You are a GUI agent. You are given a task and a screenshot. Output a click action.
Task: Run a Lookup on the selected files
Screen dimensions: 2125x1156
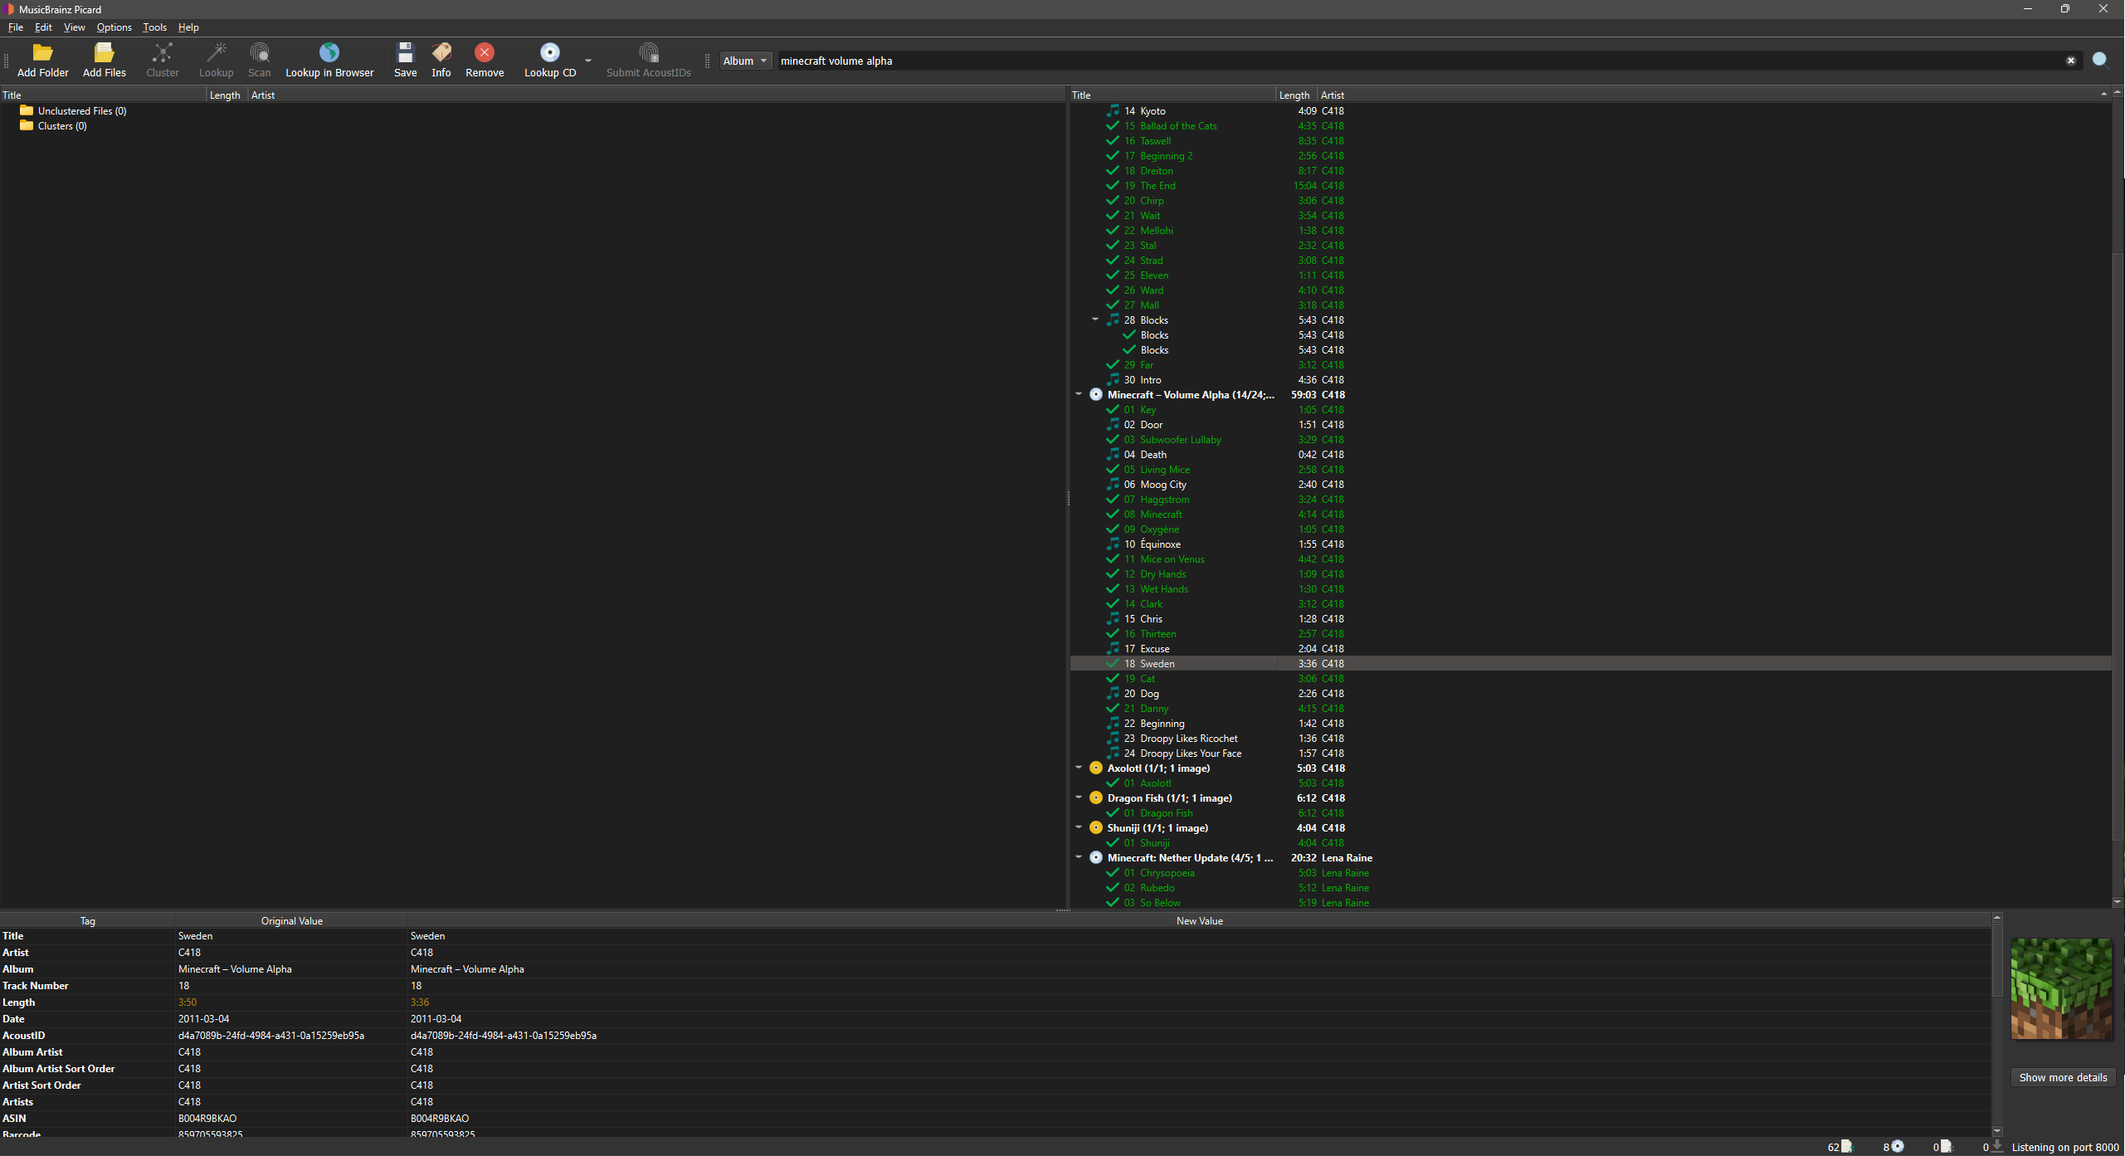216,60
